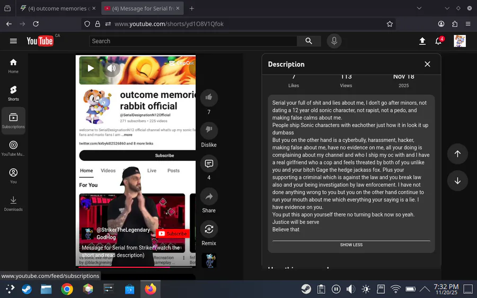This screenshot has height=298, width=477.
Task: Click SHOW LESS to collapse the description
Action: (351, 245)
